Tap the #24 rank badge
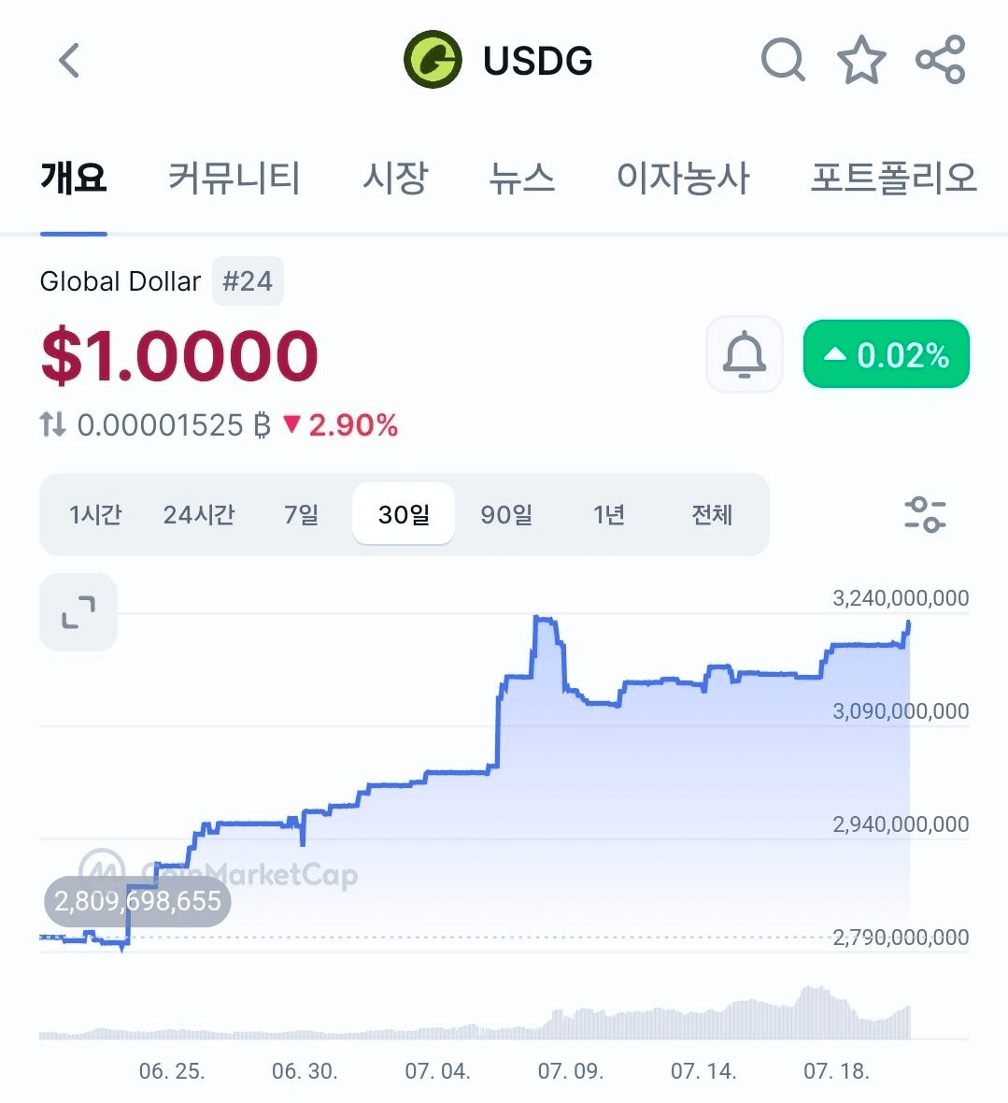The width and height of the screenshot is (1008, 1103). point(248,281)
